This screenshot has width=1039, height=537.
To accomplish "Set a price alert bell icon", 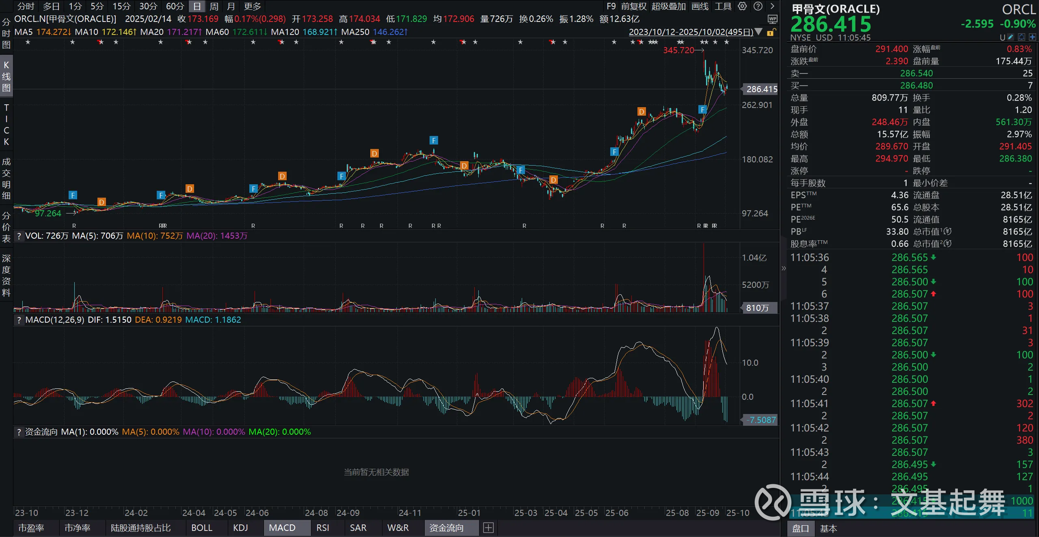I will (1022, 37).
